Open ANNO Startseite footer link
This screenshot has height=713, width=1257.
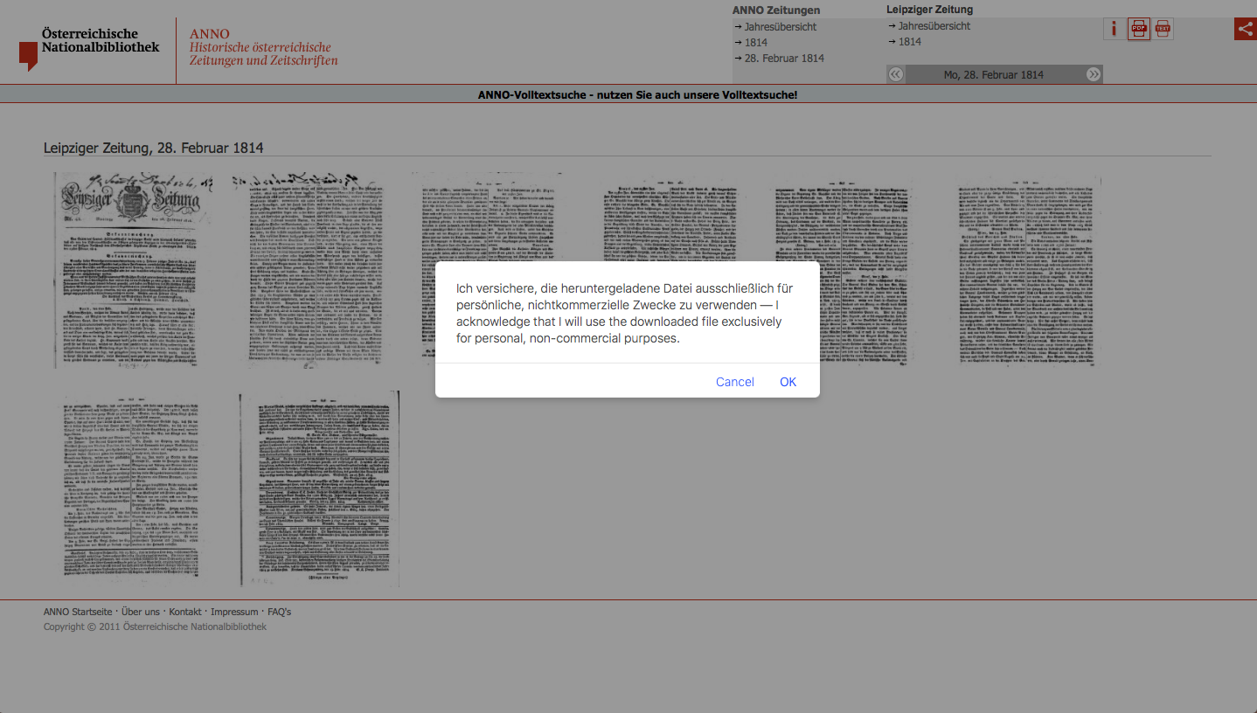pyautogui.click(x=78, y=612)
